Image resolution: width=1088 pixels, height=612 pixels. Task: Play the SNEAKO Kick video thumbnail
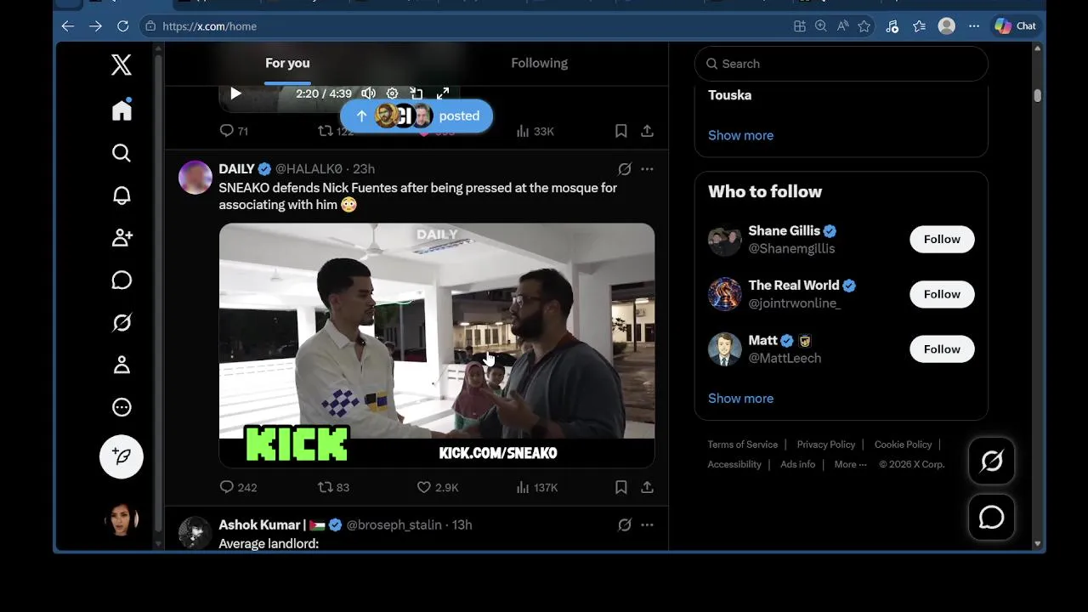tap(437, 345)
